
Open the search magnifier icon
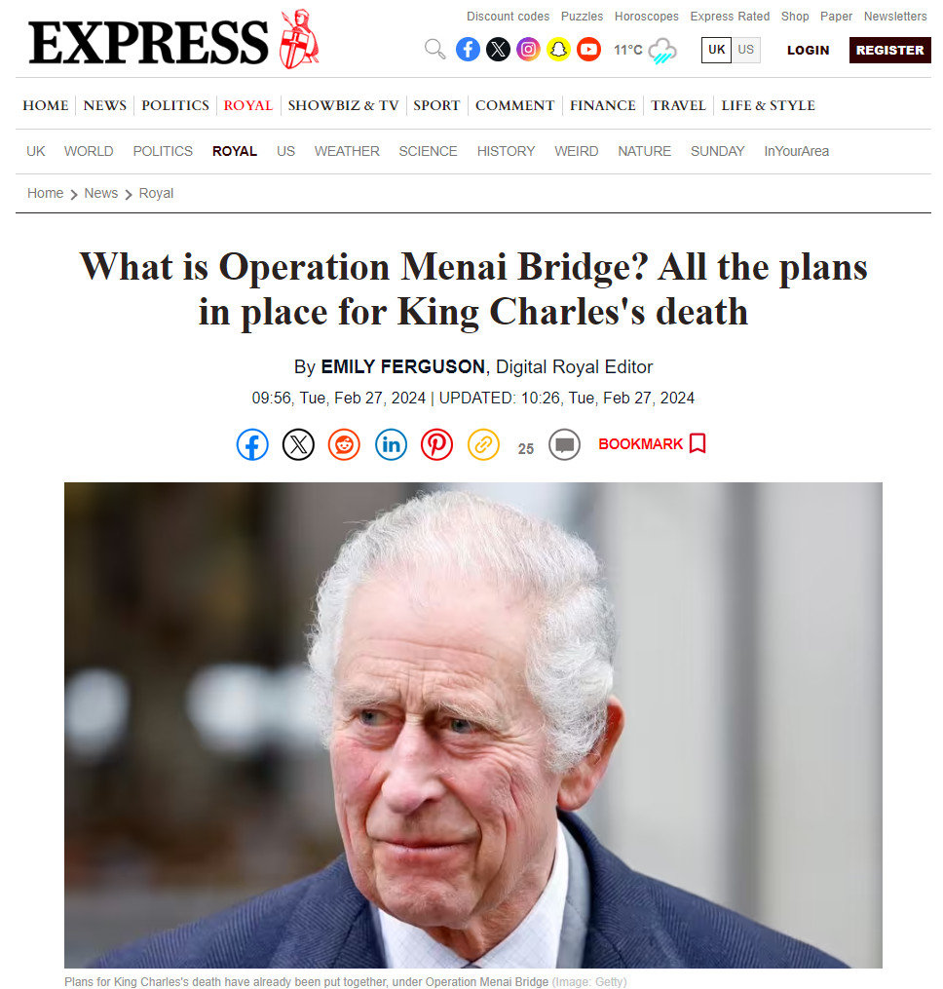(x=434, y=49)
